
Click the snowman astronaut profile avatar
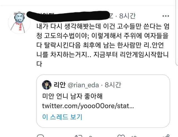pyautogui.click(x=19, y=22)
